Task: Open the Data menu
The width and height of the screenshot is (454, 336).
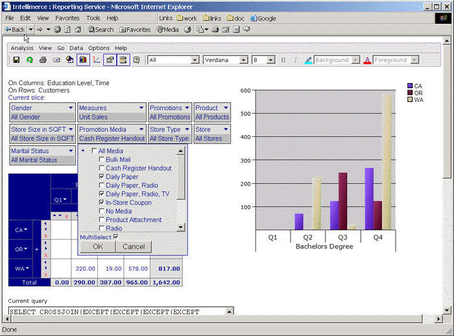Action: click(x=76, y=48)
